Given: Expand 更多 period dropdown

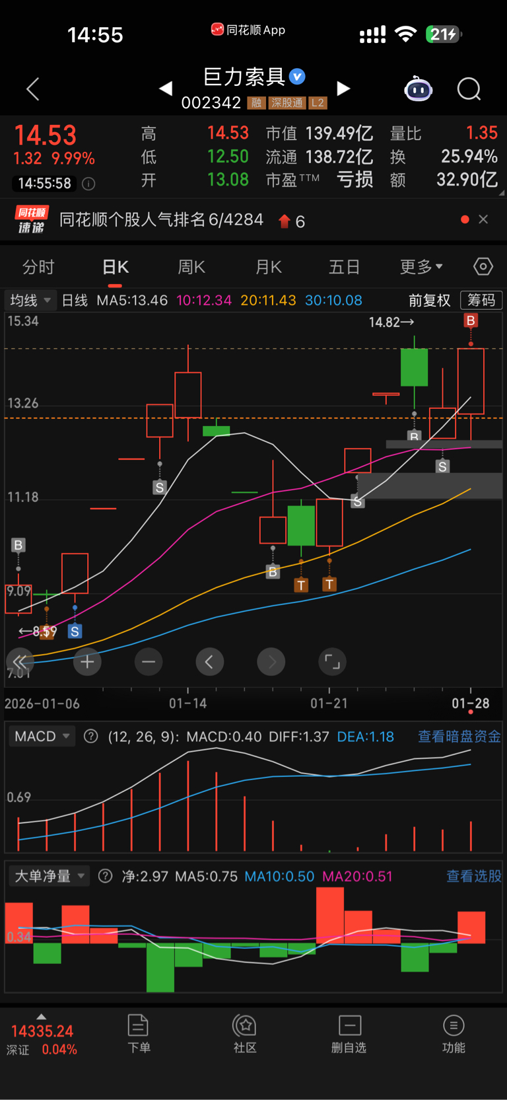Looking at the screenshot, I should coord(421,267).
